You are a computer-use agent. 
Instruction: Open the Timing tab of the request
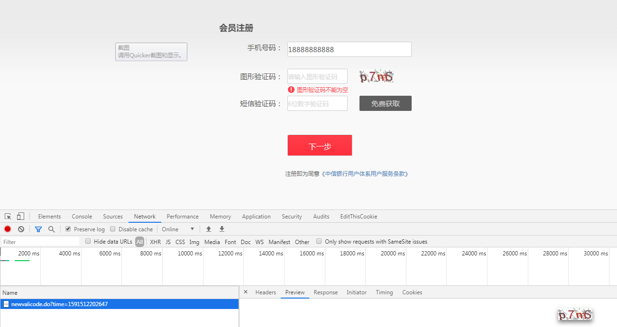pos(385,292)
